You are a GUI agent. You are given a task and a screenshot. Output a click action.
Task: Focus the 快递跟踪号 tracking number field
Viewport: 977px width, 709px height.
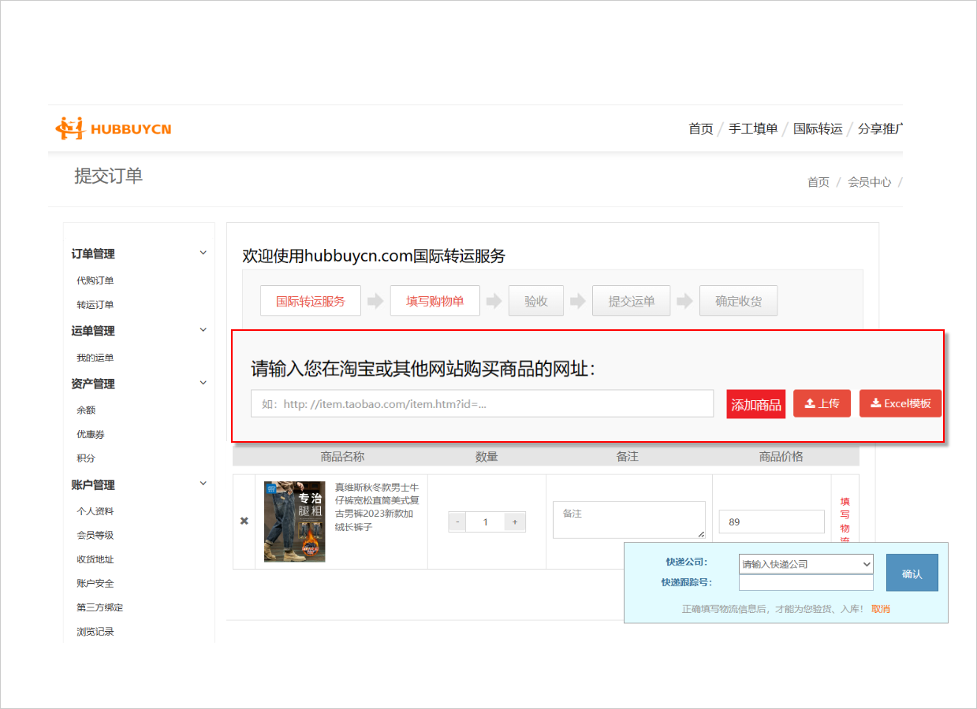click(806, 583)
